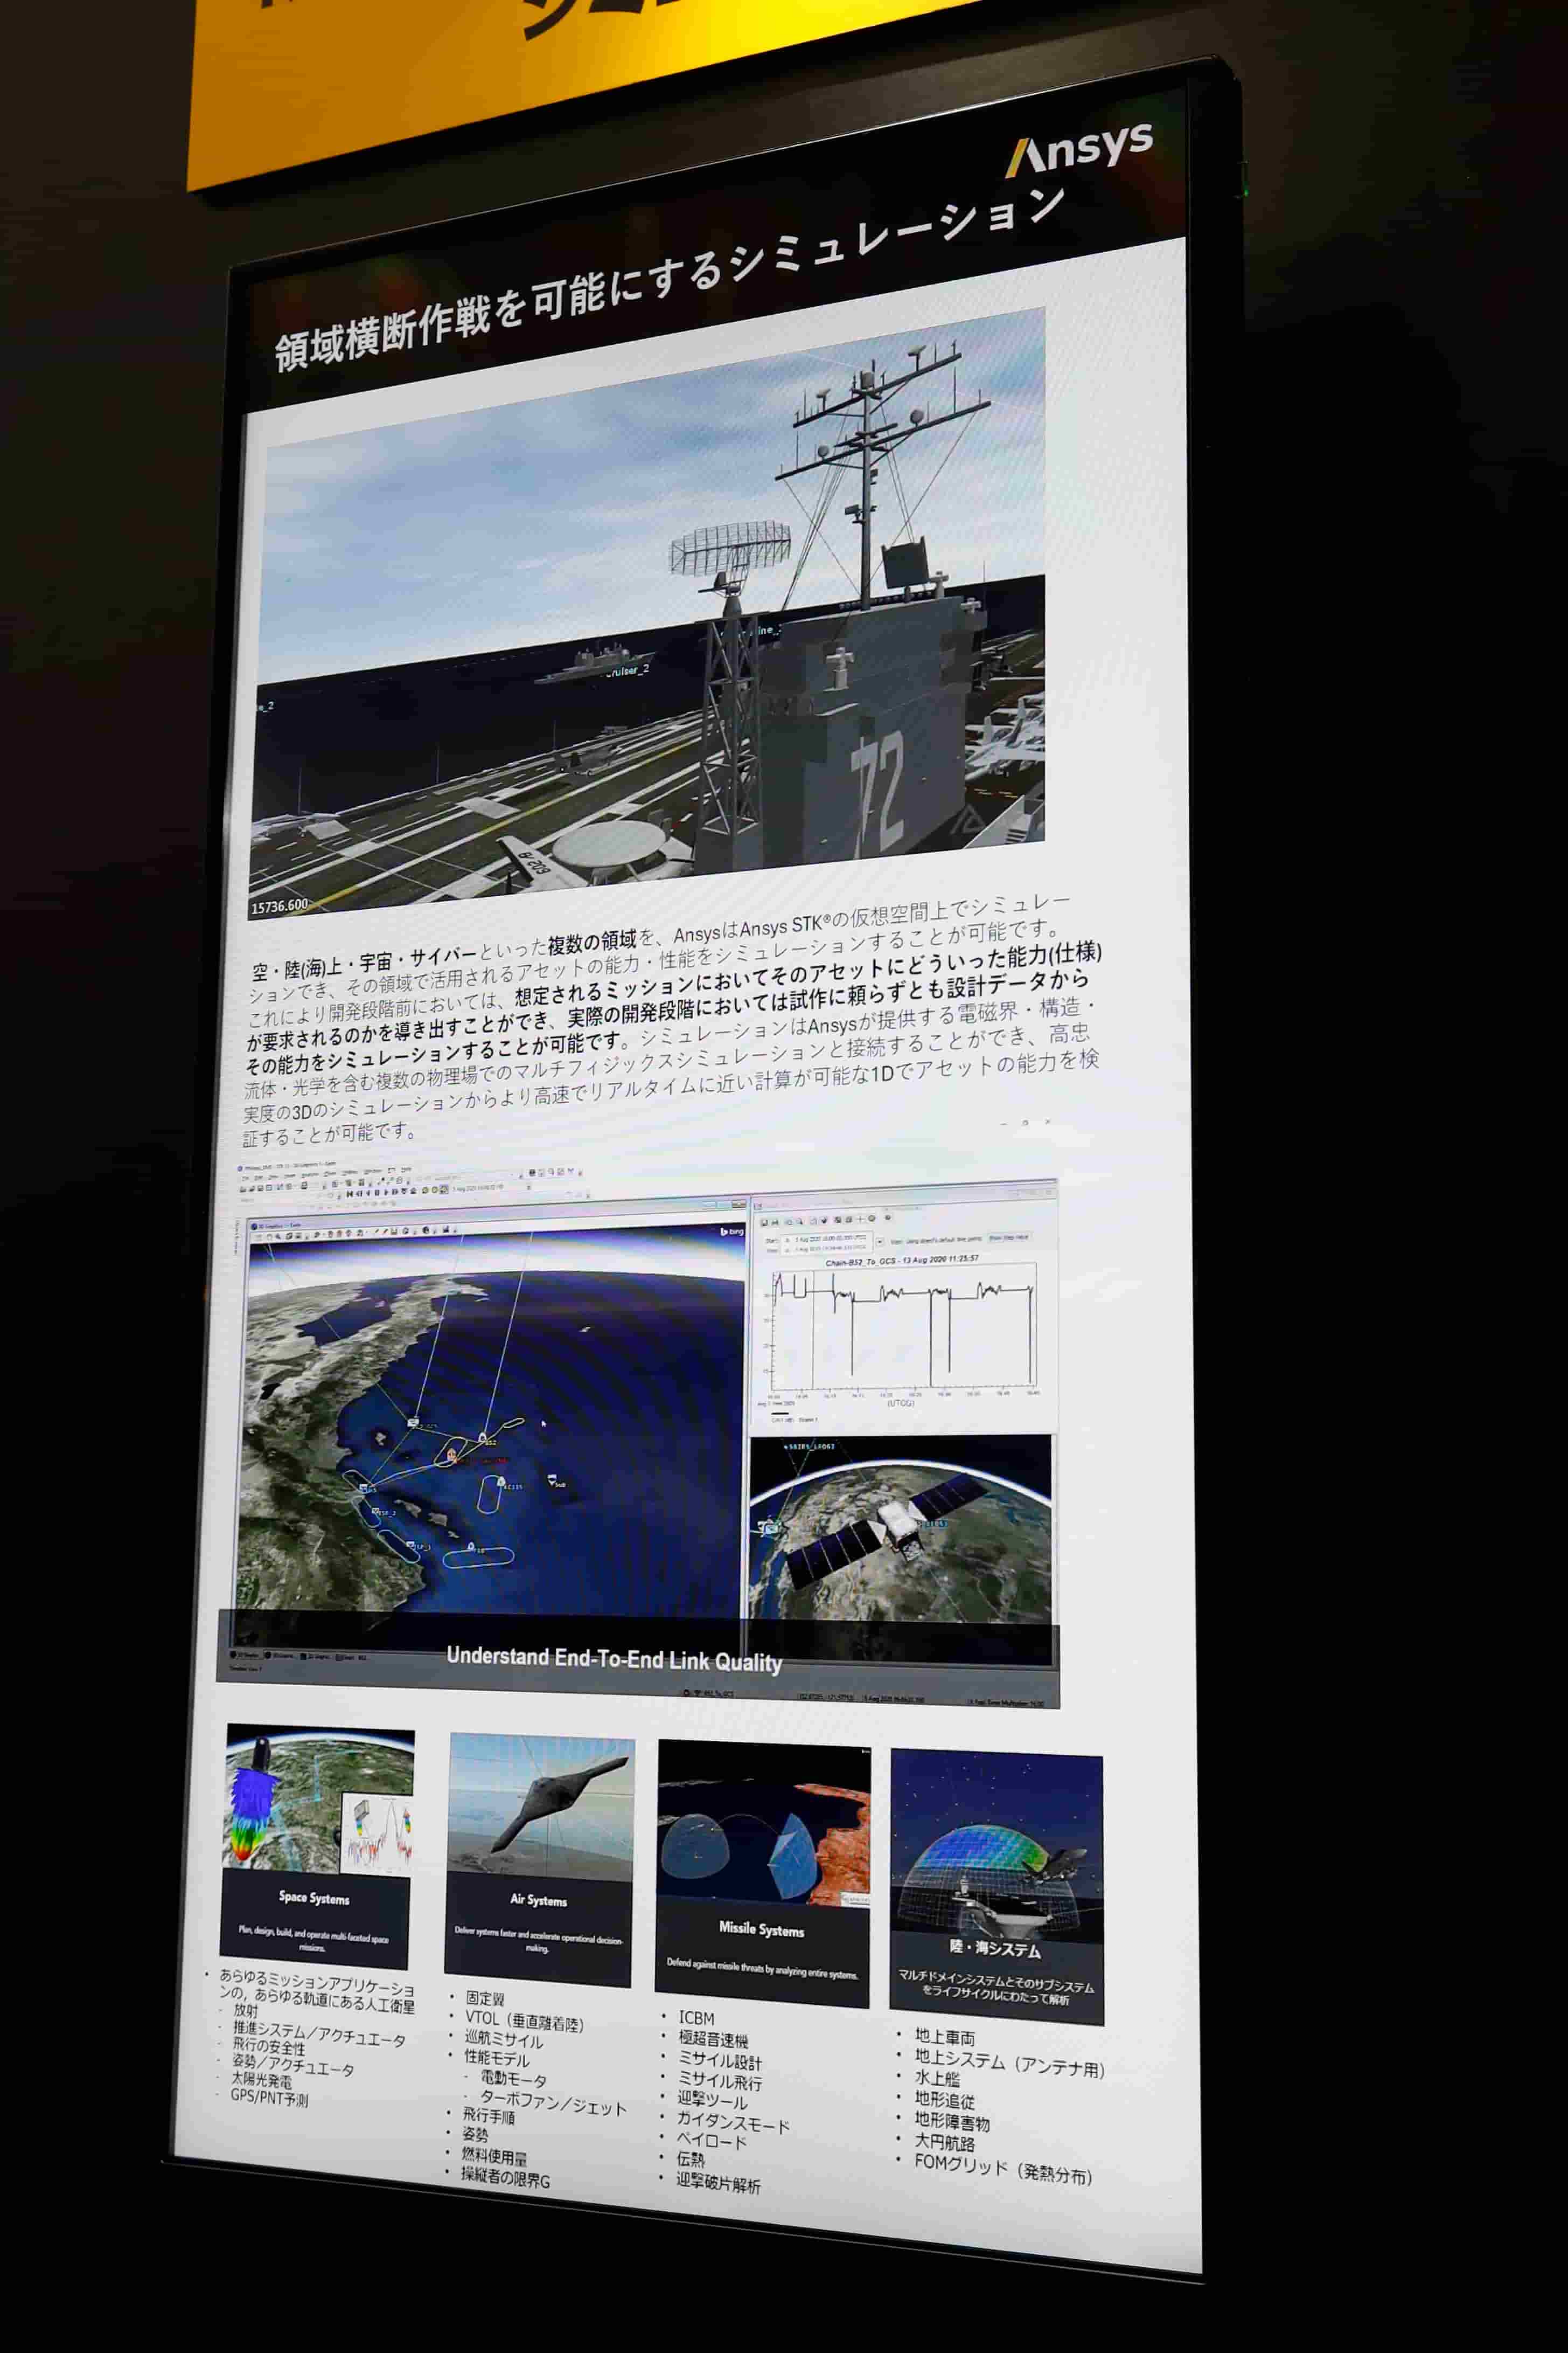
Task: Click the 極超音速機 bullet item
Action: pyautogui.click(x=713, y=2039)
